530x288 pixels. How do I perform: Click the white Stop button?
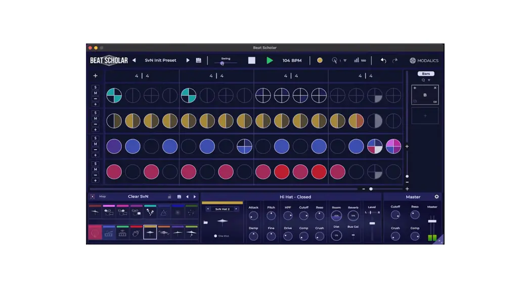coord(251,61)
